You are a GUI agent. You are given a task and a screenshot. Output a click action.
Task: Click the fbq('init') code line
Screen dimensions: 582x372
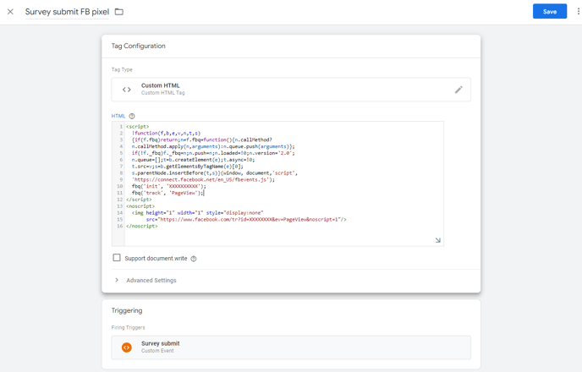[x=168, y=186]
